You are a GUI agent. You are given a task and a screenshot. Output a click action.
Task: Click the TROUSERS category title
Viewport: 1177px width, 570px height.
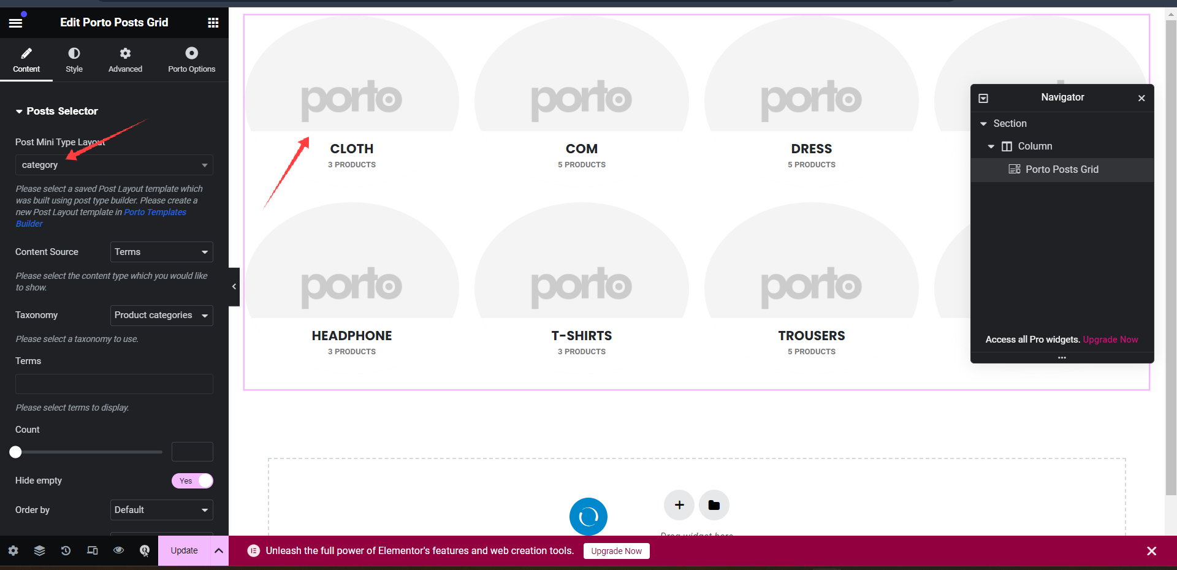tap(812, 336)
